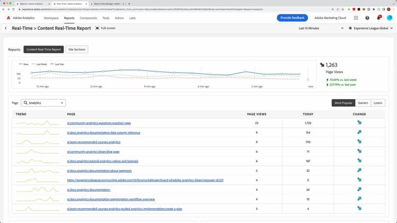The image size is (397, 223).
Task: Open the Components menu
Action: (x=88, y=18)
